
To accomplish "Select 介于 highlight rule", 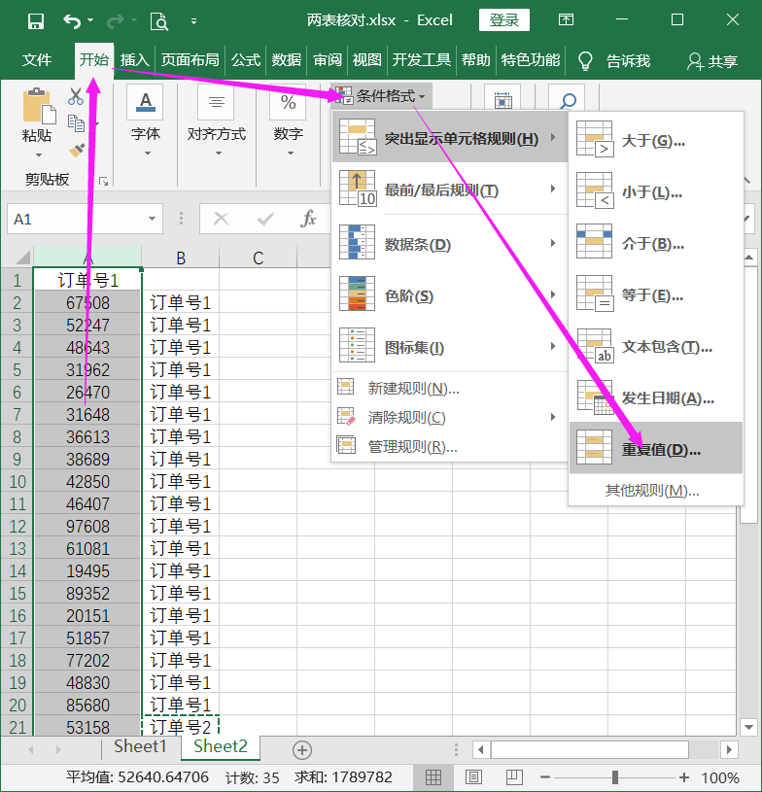I will tap(656, 243).
